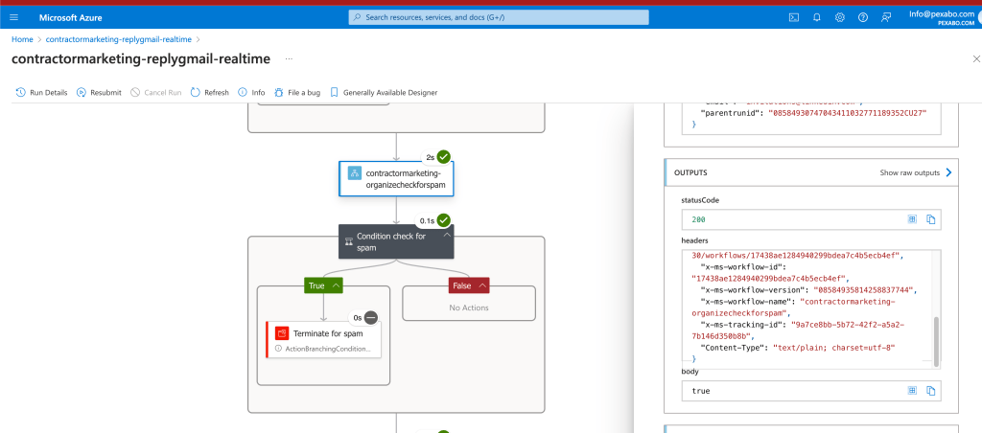Click the OUTPUTS section header
Screen dimensions: 982x433
[x=811, y=172]
